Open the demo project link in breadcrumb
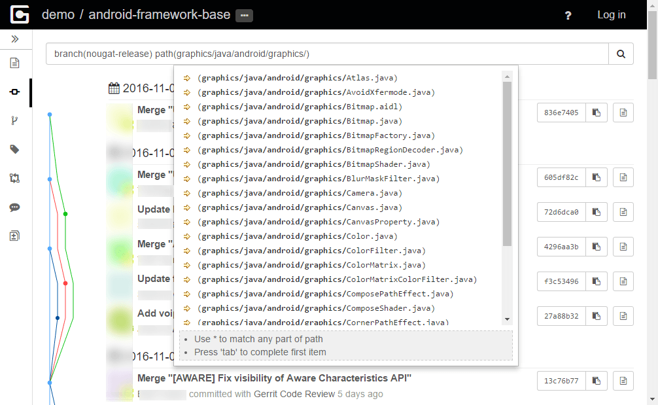 pyautogui.click(x=58, y=14)
